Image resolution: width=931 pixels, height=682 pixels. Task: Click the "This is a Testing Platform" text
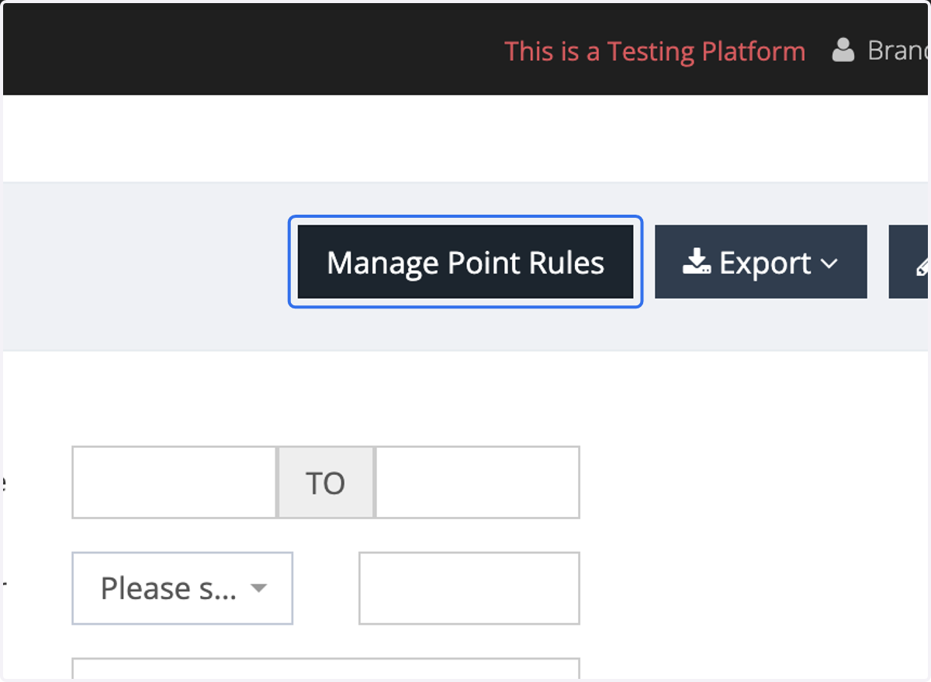(x=655, y=51)
